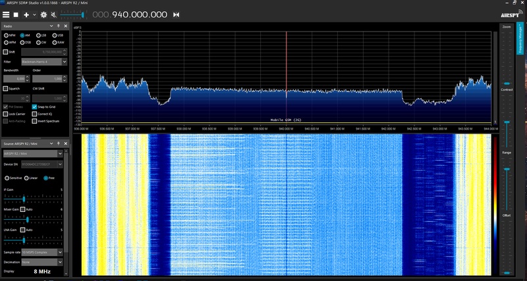Click the center-tuning icon beside the frequency
Screen dimensions: 527x281
(176, 14)
